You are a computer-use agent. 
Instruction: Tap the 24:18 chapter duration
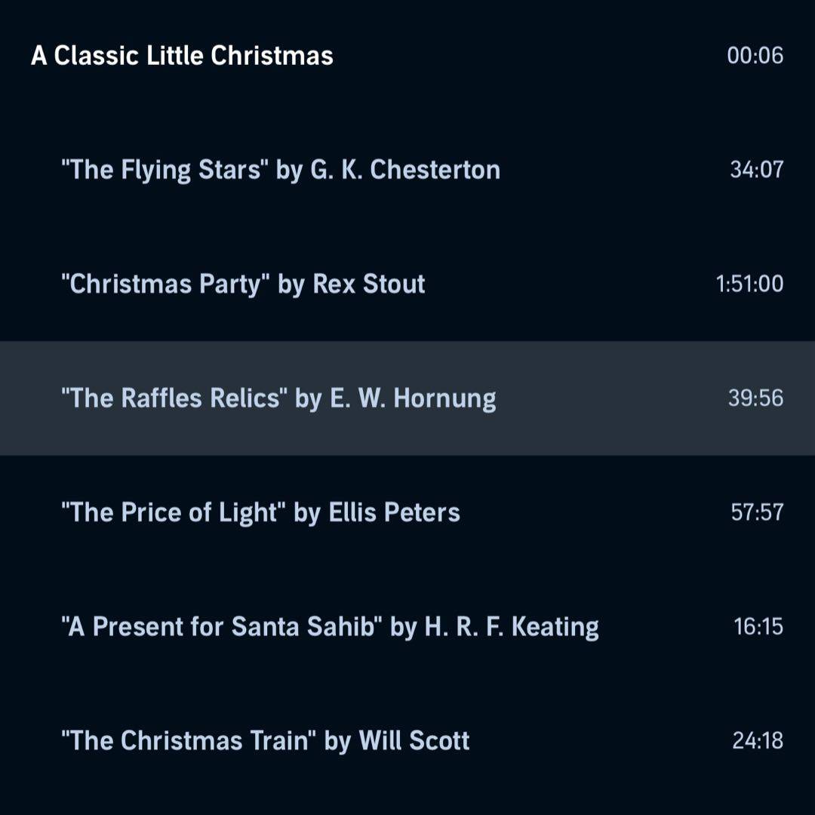click(758, 741)
